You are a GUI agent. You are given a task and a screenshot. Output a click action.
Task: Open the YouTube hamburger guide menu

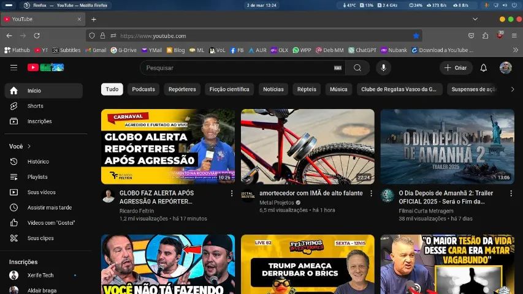(x=13, y=67)
